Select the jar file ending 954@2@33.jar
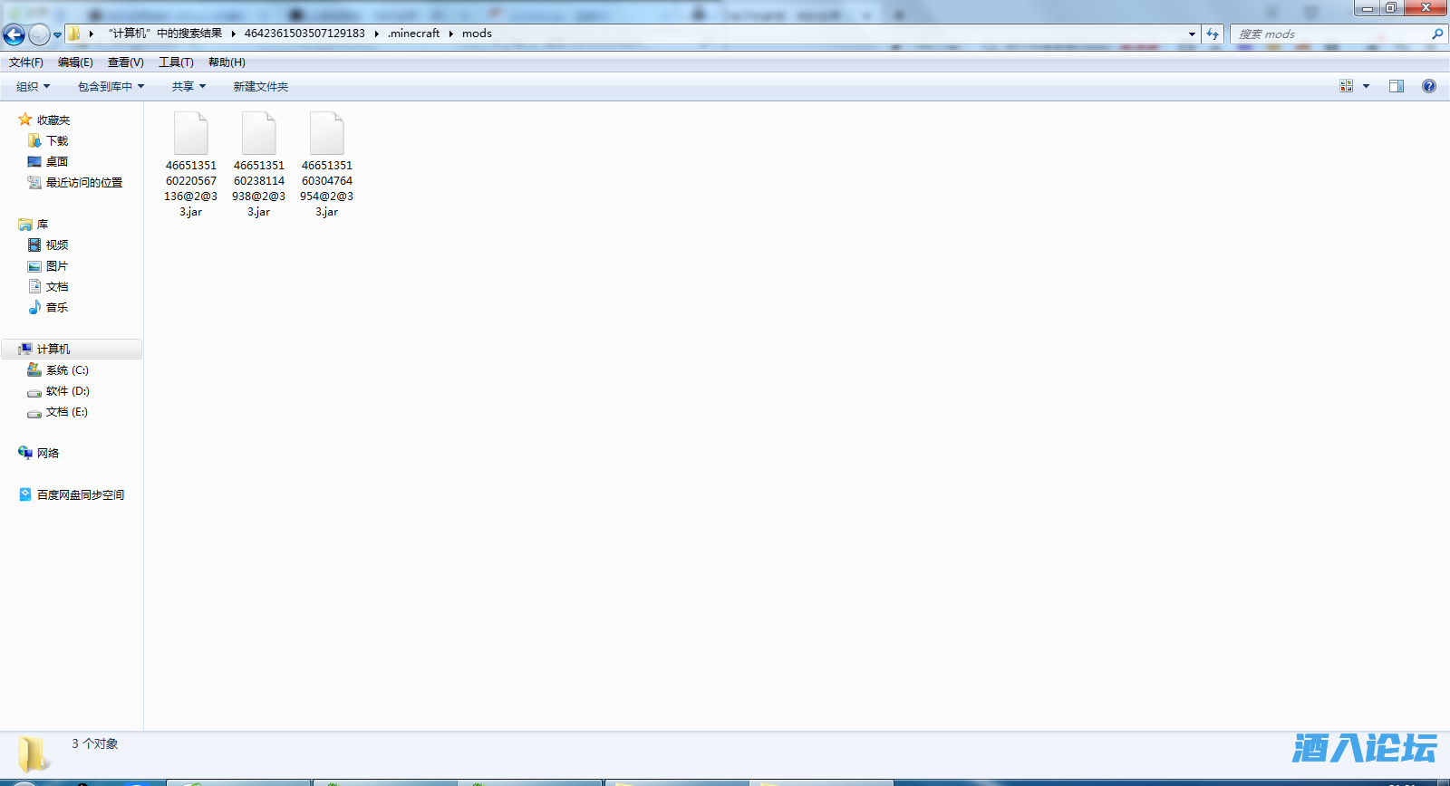 click(327, 165)
